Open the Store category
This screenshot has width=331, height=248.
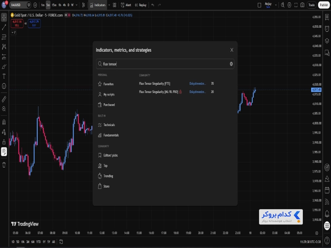pyautogui.click(x=104, y=186)
